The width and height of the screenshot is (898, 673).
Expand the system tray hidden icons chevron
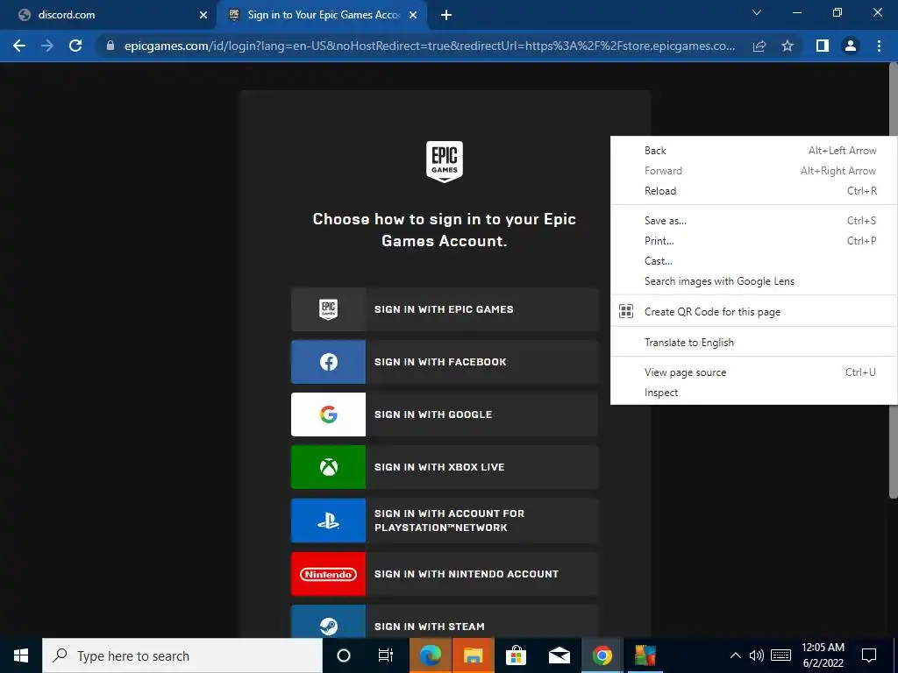tap(736, 655)
